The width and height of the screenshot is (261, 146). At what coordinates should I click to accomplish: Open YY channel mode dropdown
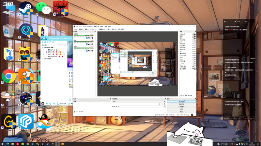point(45,45)
